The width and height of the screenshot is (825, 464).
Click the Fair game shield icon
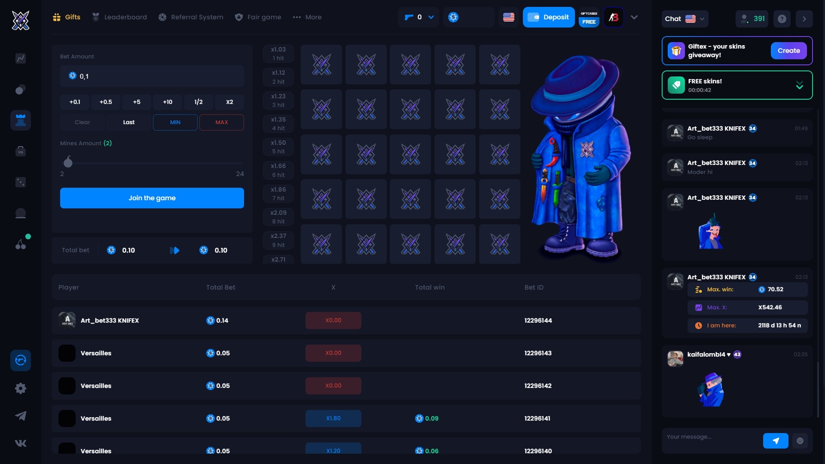(238, 17)
